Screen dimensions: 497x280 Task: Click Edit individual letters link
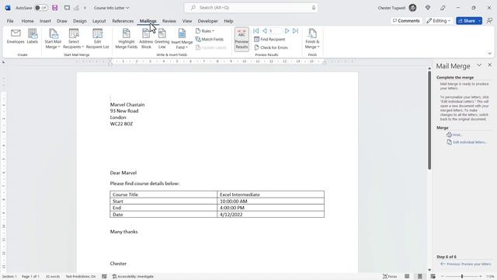467,142
